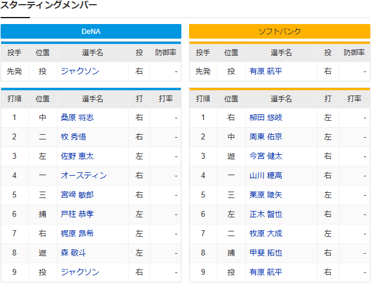Image resolution: width=371 pixels, height=283 pixels.
Task: Open player page for 森 敬斗
Action: [73, 253]
